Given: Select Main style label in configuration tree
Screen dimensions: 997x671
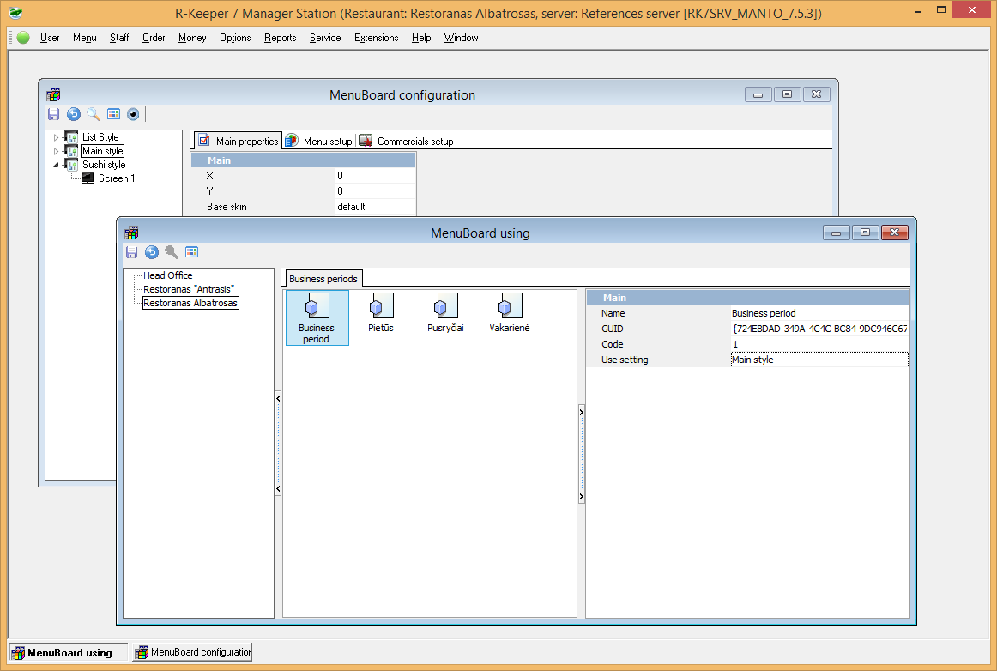Looking at the screenshot, I should coord(102,151).
